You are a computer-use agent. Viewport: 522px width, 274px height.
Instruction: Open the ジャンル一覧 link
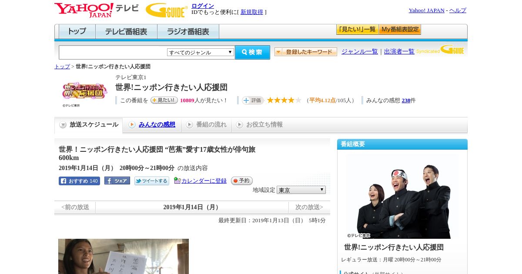[x=359, y=51]
